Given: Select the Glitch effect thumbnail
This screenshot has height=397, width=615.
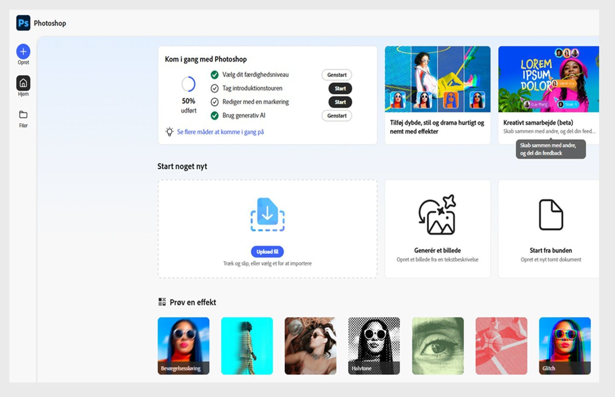Looking at the screenshot, I should point(565,345).
